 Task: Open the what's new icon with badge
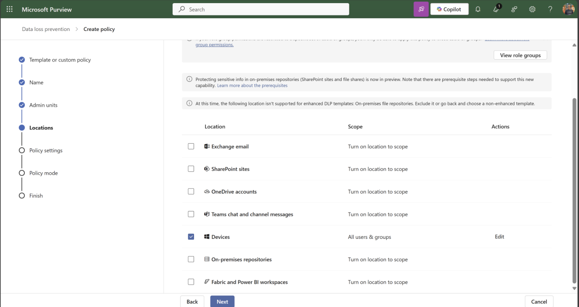tap(496, 9)
